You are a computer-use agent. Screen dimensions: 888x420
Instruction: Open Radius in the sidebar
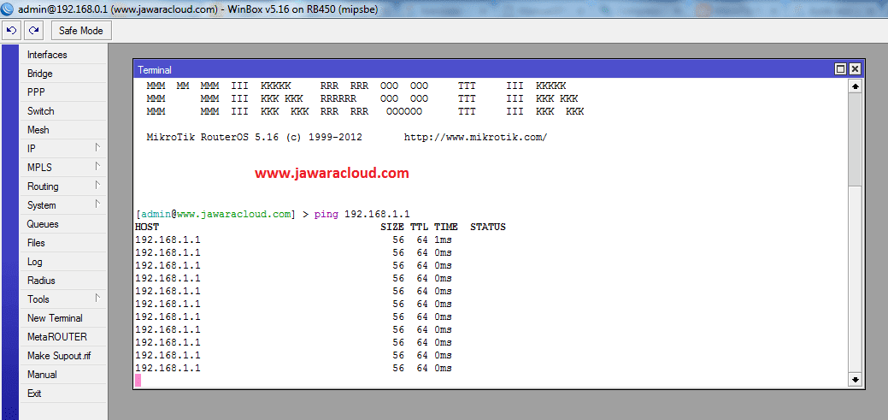[x=63, y=281]
